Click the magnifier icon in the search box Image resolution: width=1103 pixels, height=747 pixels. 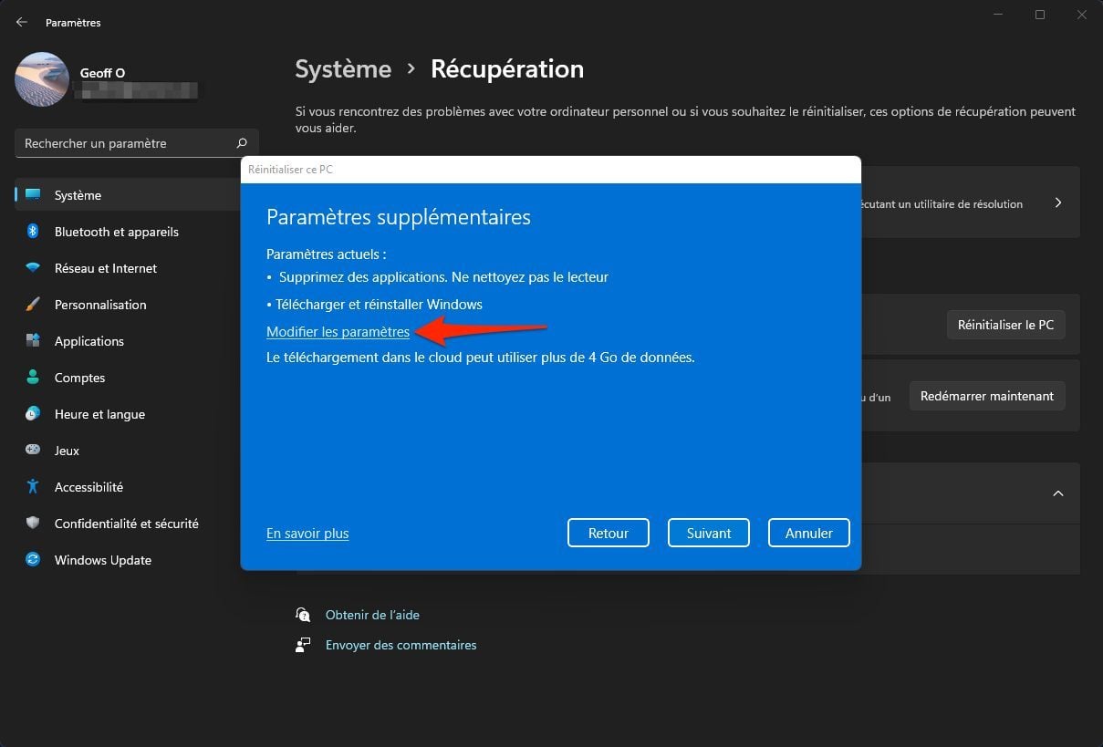(x=242, y=143)
